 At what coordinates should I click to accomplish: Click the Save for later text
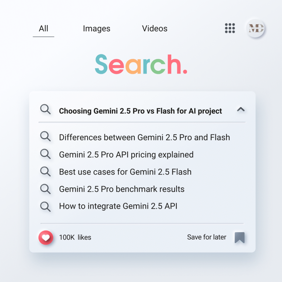[207, 237]
